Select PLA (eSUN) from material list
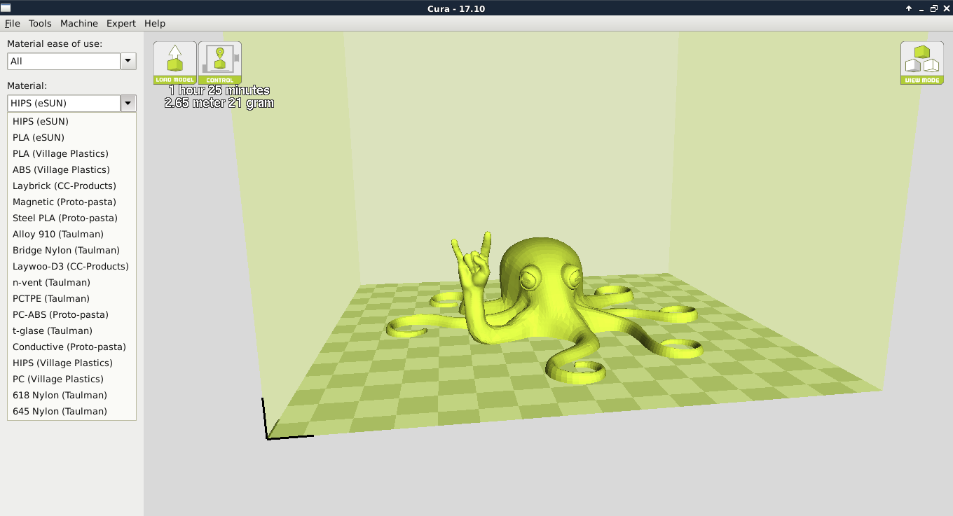 [39, 137]
